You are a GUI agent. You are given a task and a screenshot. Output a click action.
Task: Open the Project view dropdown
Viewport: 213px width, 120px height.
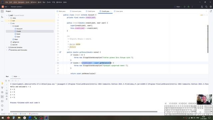pyautogui.click(x=9, y=11)
